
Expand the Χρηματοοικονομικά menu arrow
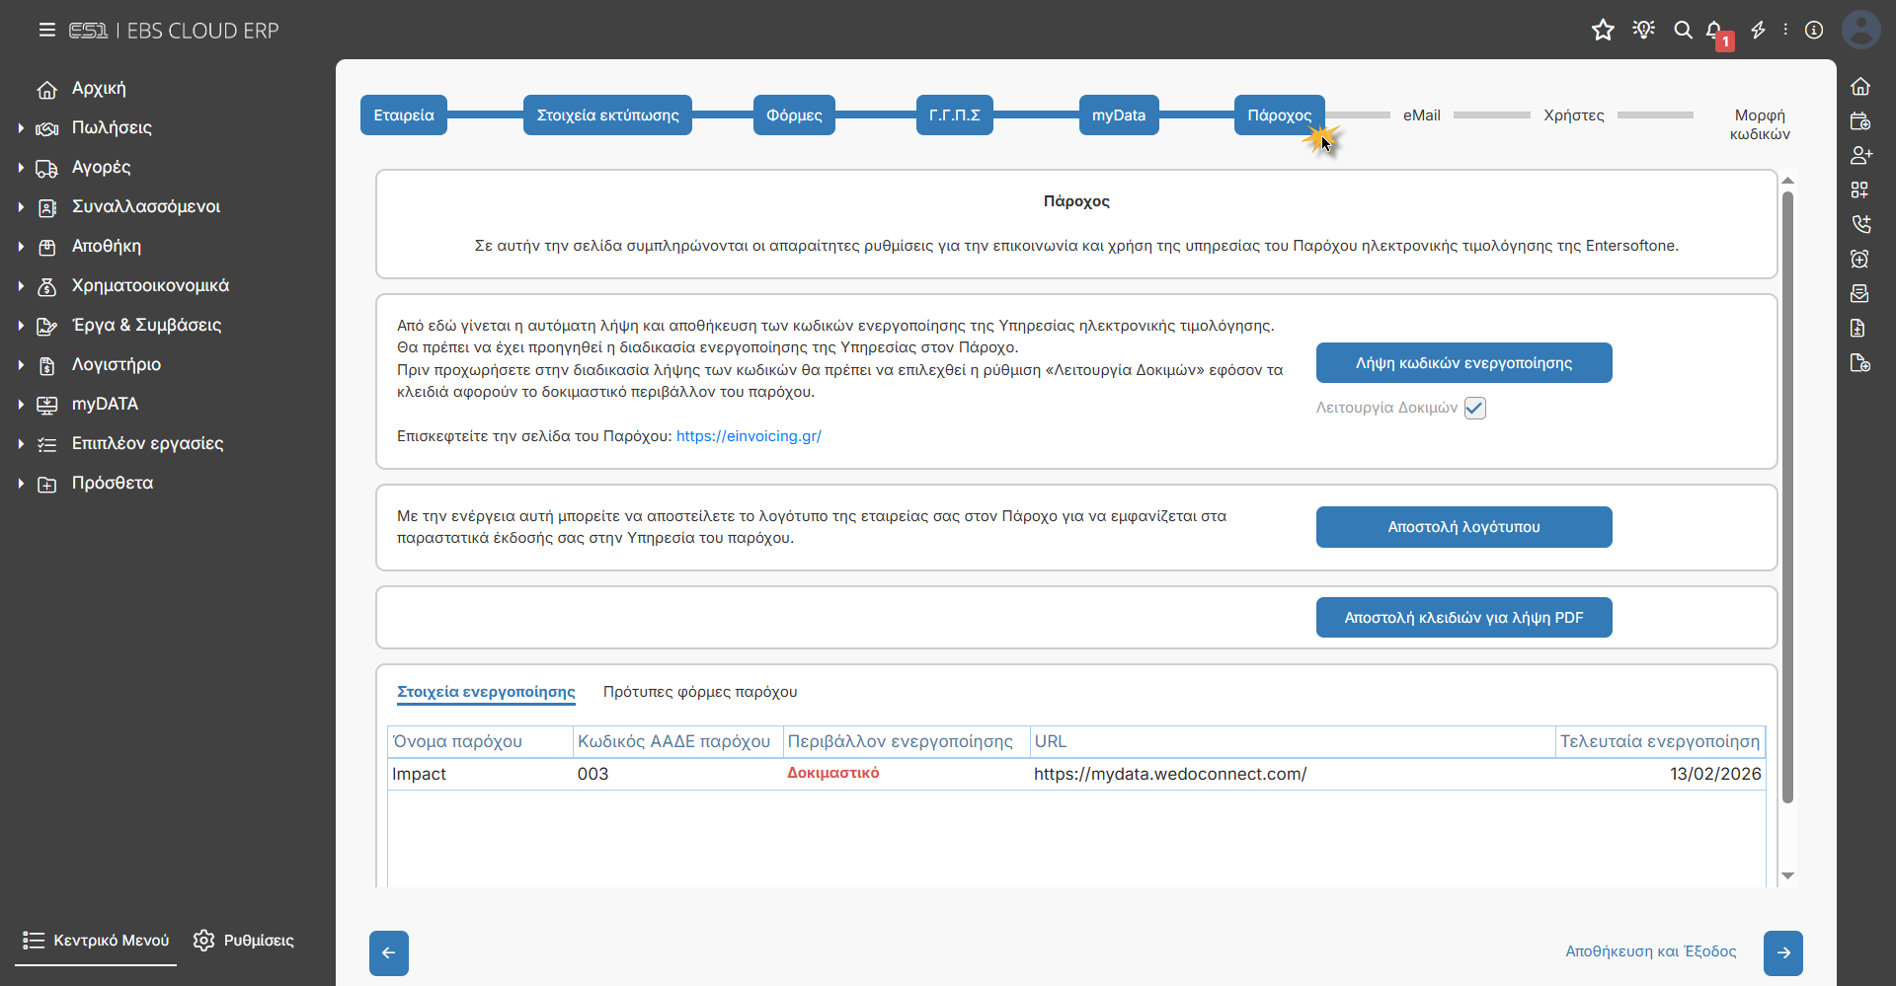tap(21, 286)
